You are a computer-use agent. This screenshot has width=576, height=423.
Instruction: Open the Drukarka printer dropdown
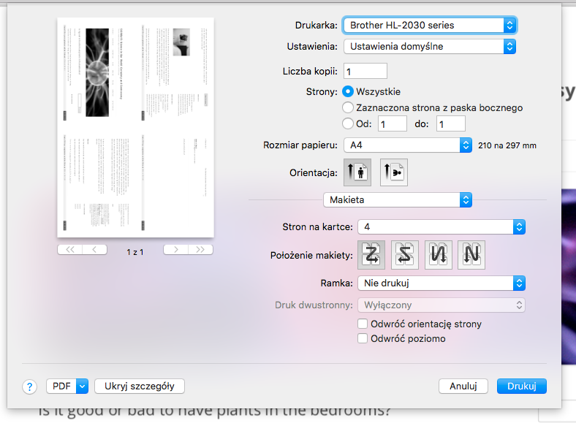point(430,25)
